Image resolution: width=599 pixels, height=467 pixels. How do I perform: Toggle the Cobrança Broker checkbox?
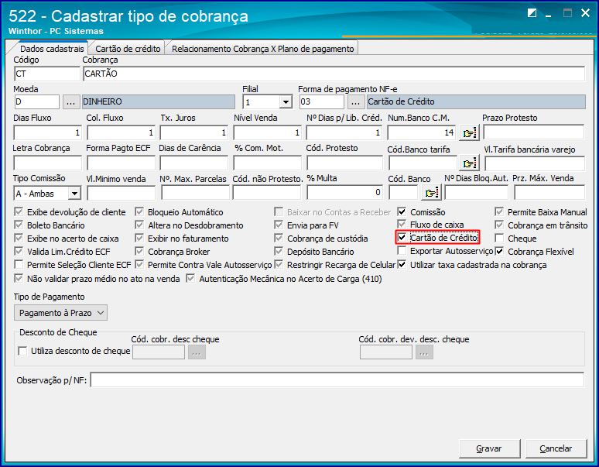click(139, 251)
